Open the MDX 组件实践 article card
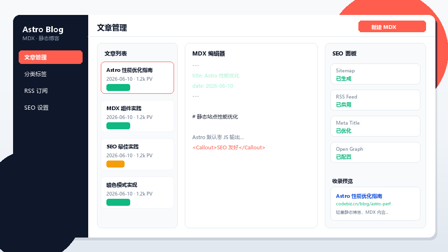The width and height of the screenshot is (448, 252). (137, 116)
